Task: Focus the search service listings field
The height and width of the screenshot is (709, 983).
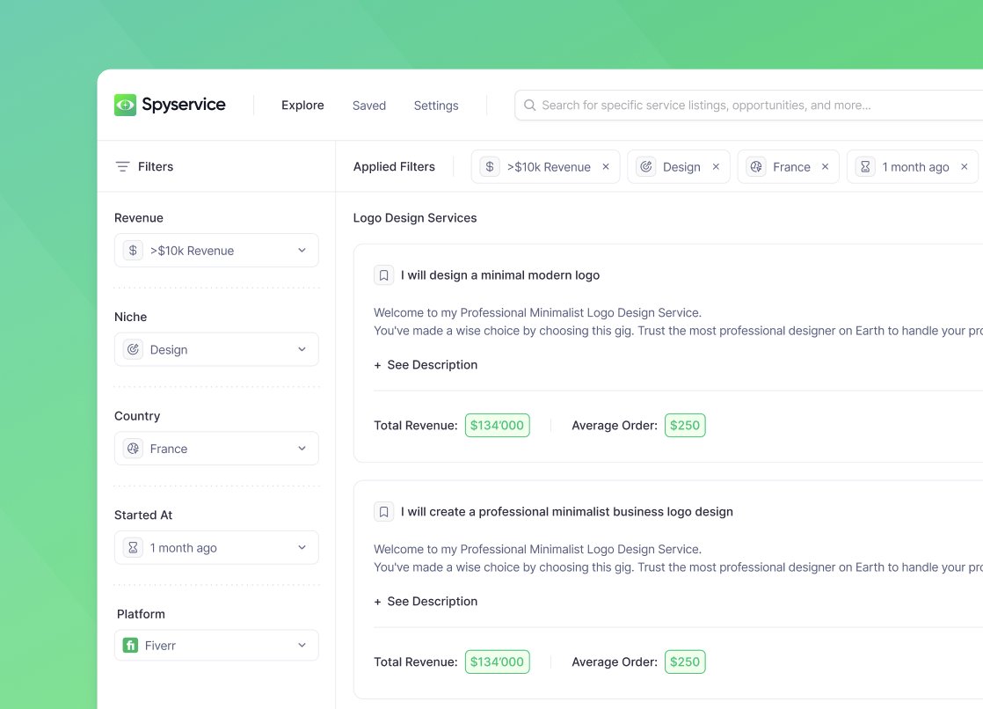Action: 749,105
